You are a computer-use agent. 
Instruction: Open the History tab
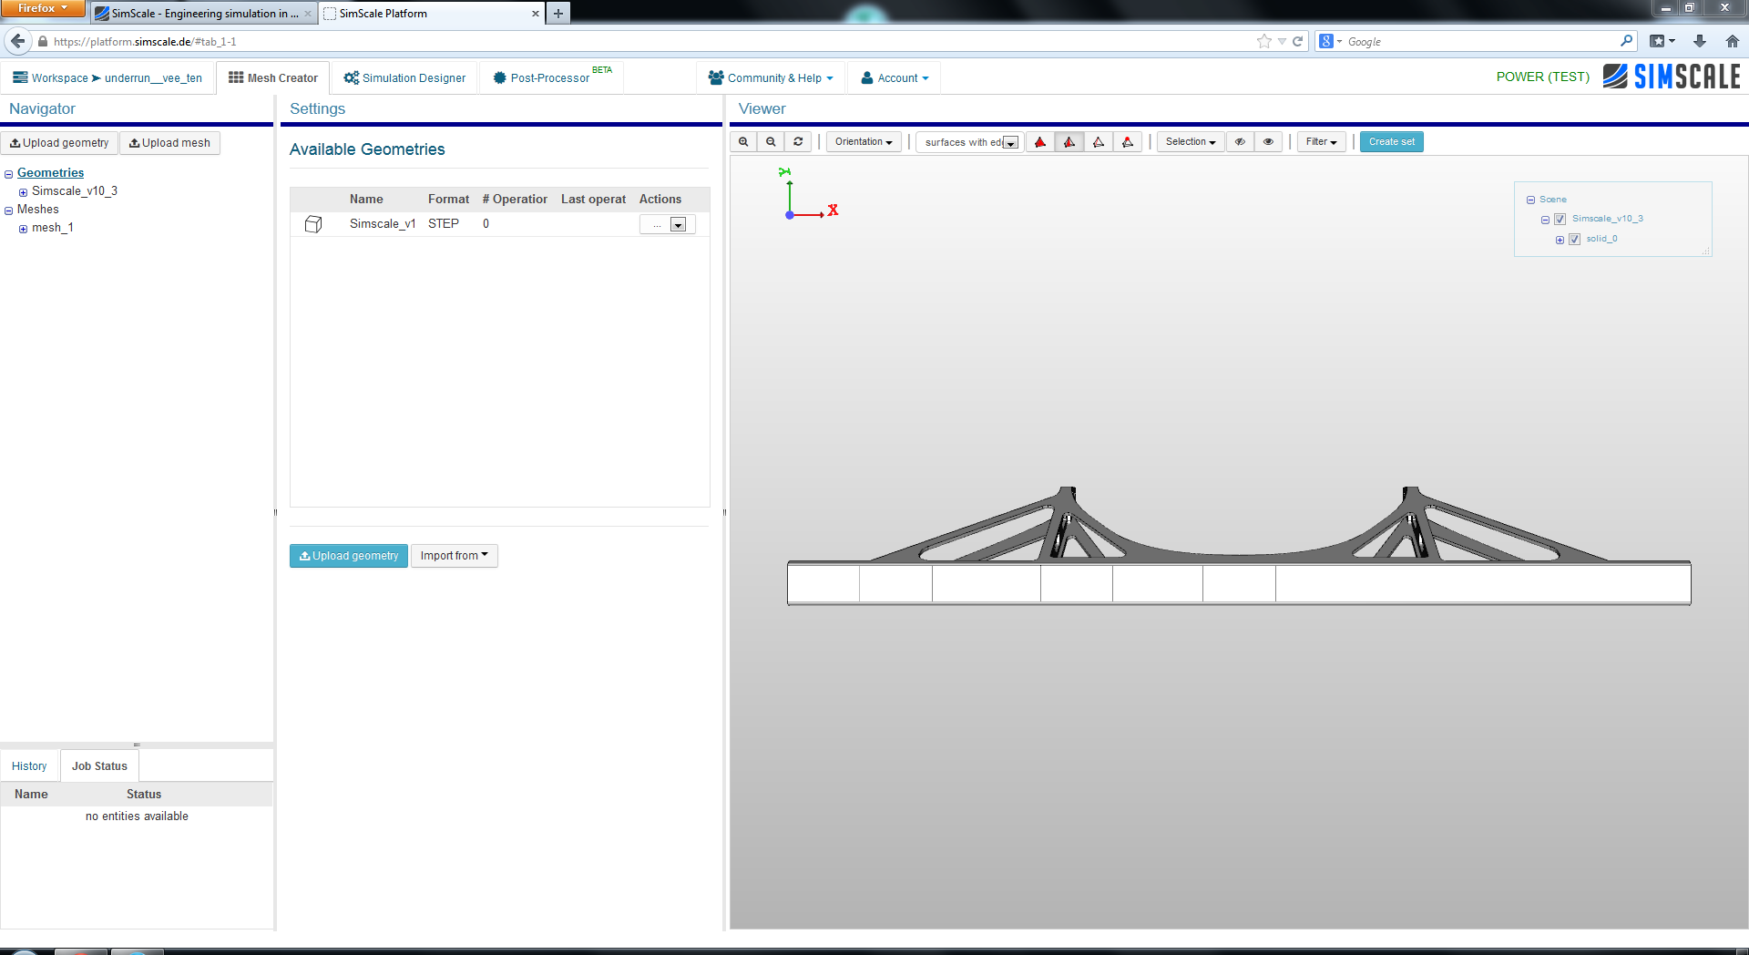pos(29,766)
